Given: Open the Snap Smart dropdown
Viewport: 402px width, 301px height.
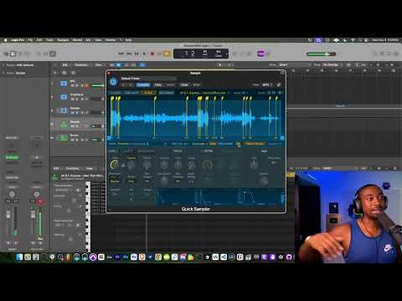Looking at the screenshot, I should pyautogui.click(x=285, y=64).
